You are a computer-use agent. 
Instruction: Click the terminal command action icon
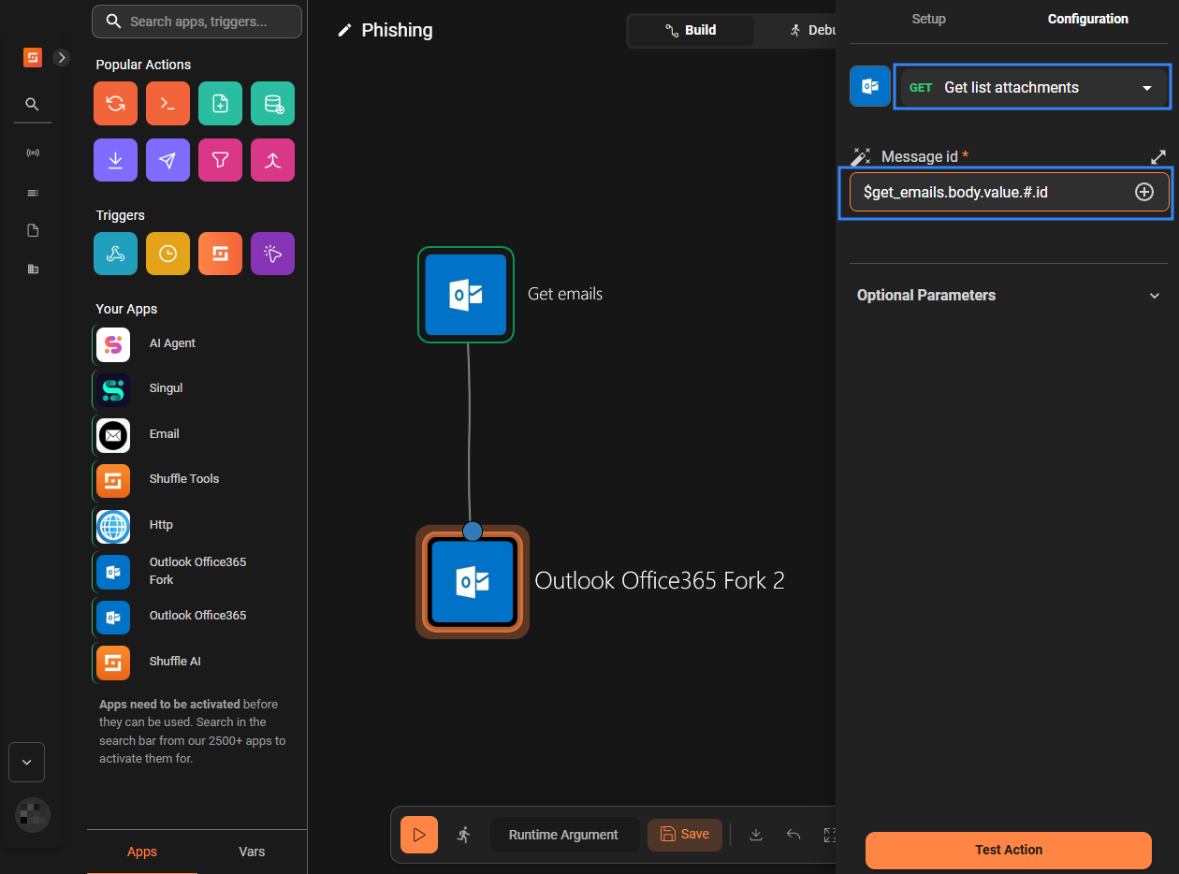click(167, 104)
